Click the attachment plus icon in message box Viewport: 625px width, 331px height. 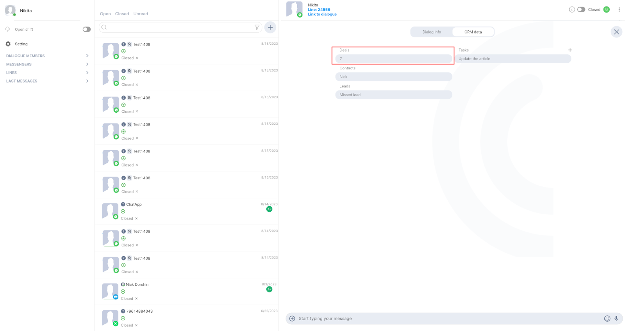tap(292, 319)
